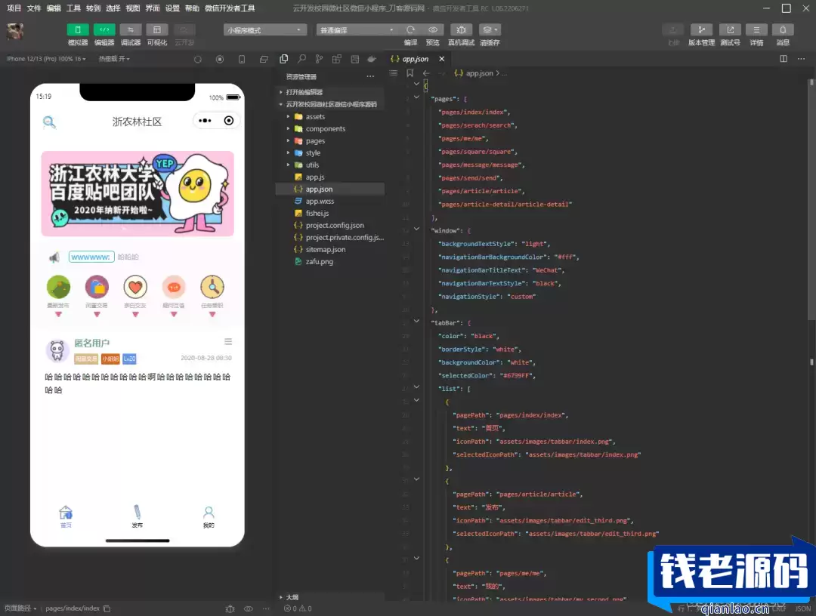The image size is (816, 616).
Task: Click the search icon in simulator
Action: (x=49, y=122)
